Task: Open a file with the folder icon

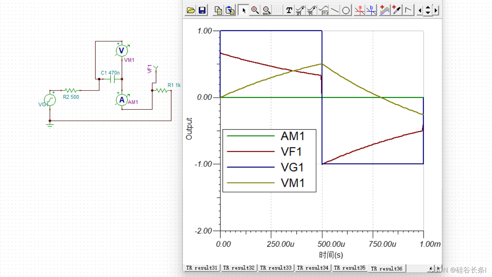Action: (x=191, y=10)
